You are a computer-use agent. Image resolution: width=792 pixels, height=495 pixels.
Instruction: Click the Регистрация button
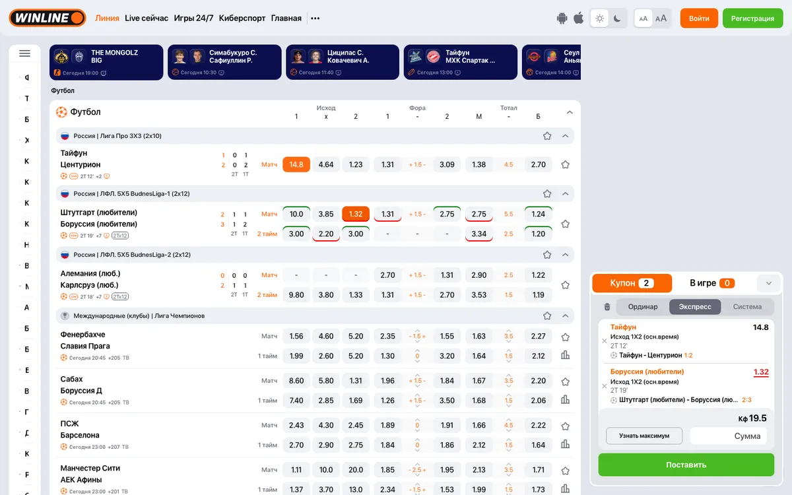[752, 18]
